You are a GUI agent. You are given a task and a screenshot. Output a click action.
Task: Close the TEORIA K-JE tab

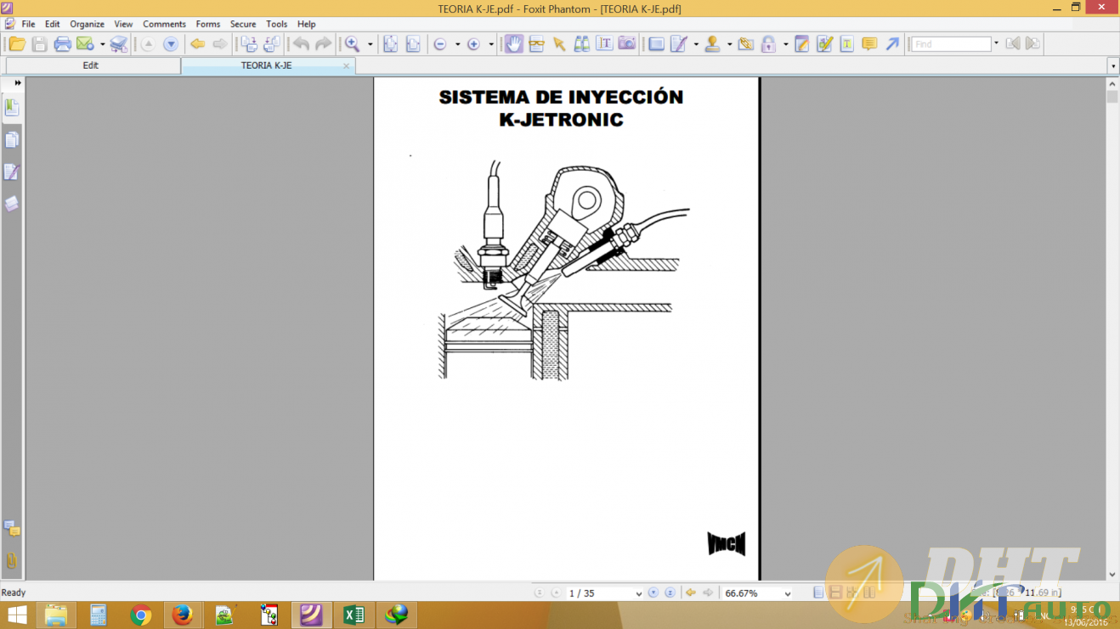click(x=346, y=65)
